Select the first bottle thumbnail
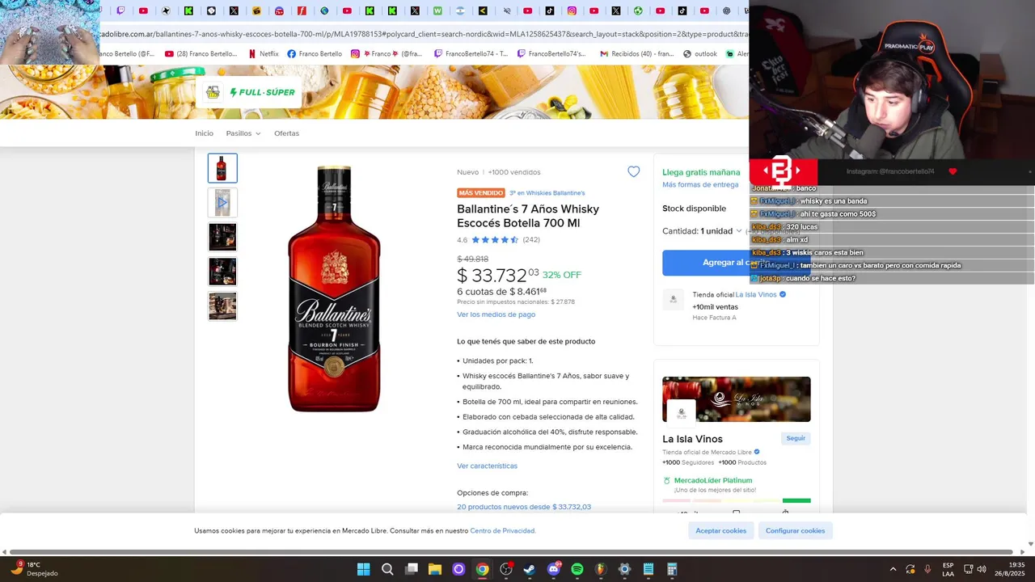 pyautogui.click(x=222, y=168)
